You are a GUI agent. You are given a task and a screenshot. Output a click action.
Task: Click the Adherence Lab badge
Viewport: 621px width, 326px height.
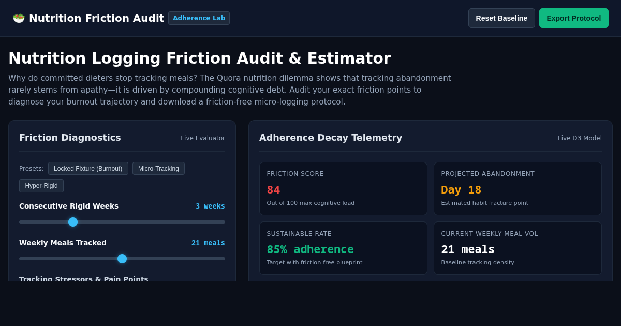199,18
